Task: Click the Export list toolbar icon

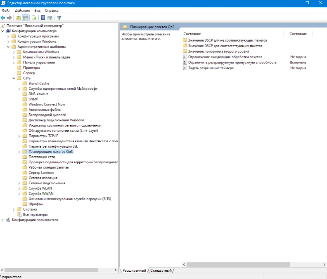Action: click(x=34, y=18)
